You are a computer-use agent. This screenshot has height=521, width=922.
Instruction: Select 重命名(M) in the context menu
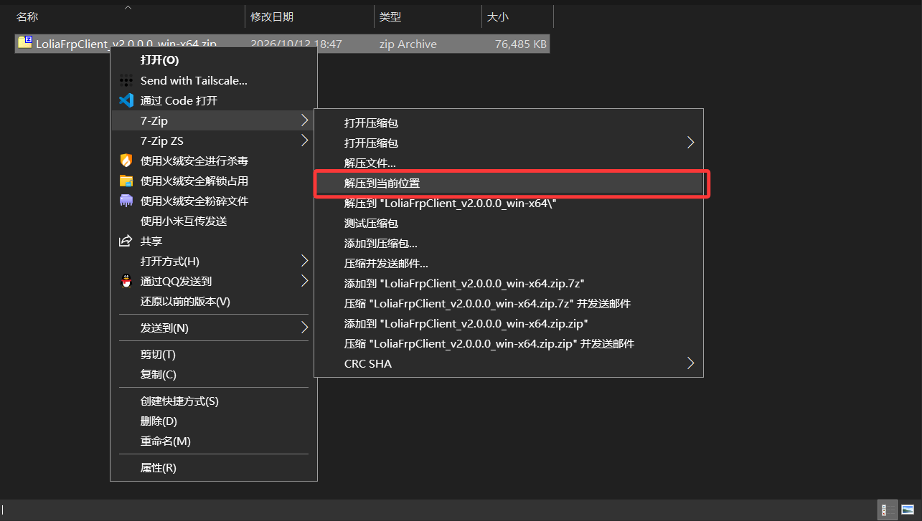[x=214, y=441]
